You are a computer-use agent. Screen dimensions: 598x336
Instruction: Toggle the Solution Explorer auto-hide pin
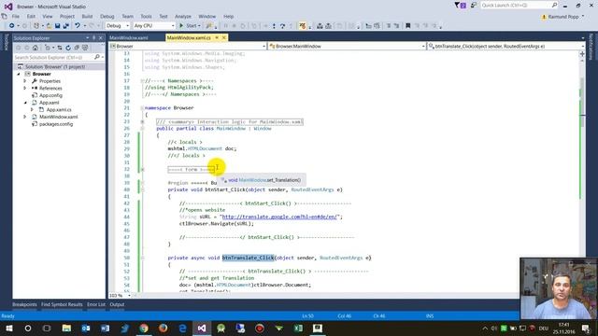(x=93, y=38)
